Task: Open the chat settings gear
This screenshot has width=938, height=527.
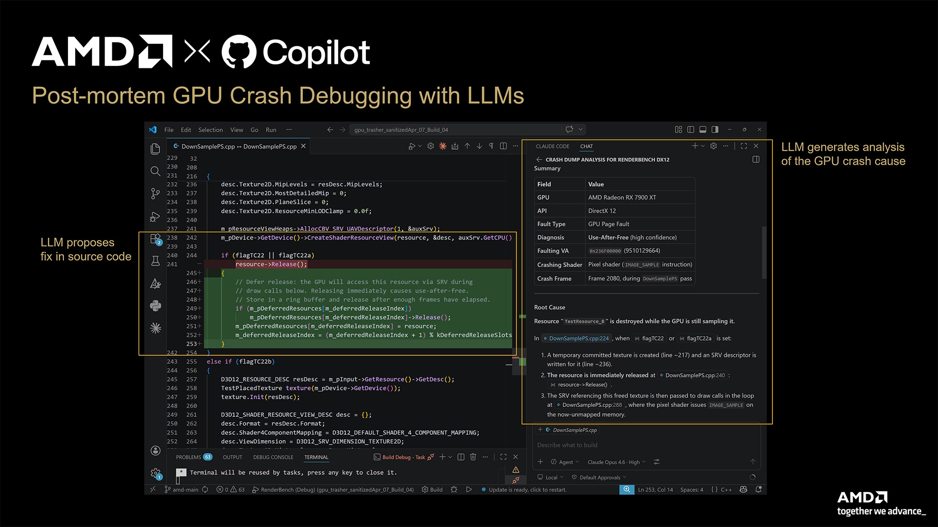Action: tap(713, 146)
